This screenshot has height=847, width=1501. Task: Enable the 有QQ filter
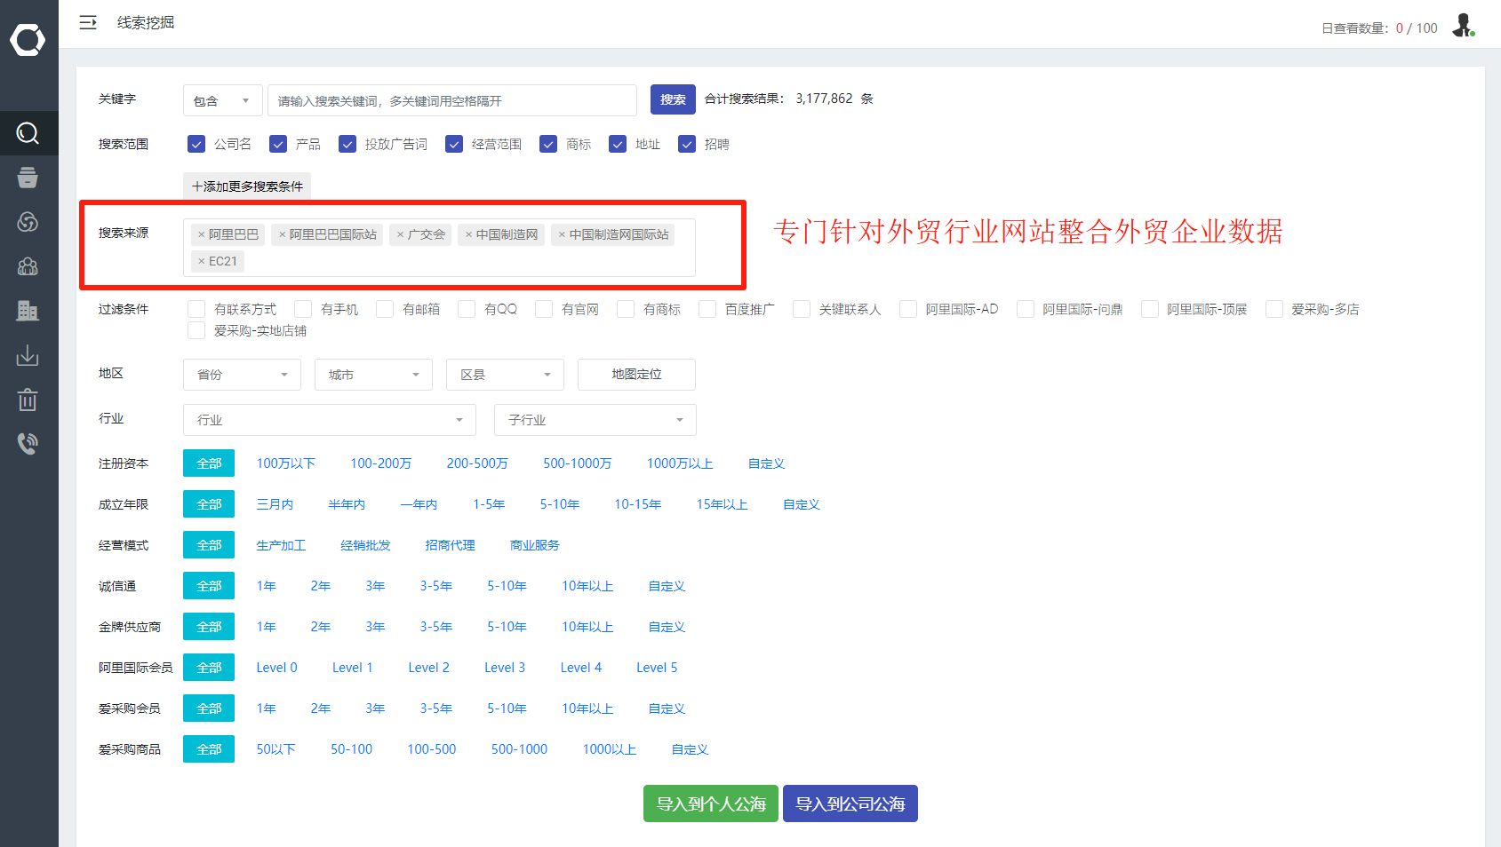point(467,309)
